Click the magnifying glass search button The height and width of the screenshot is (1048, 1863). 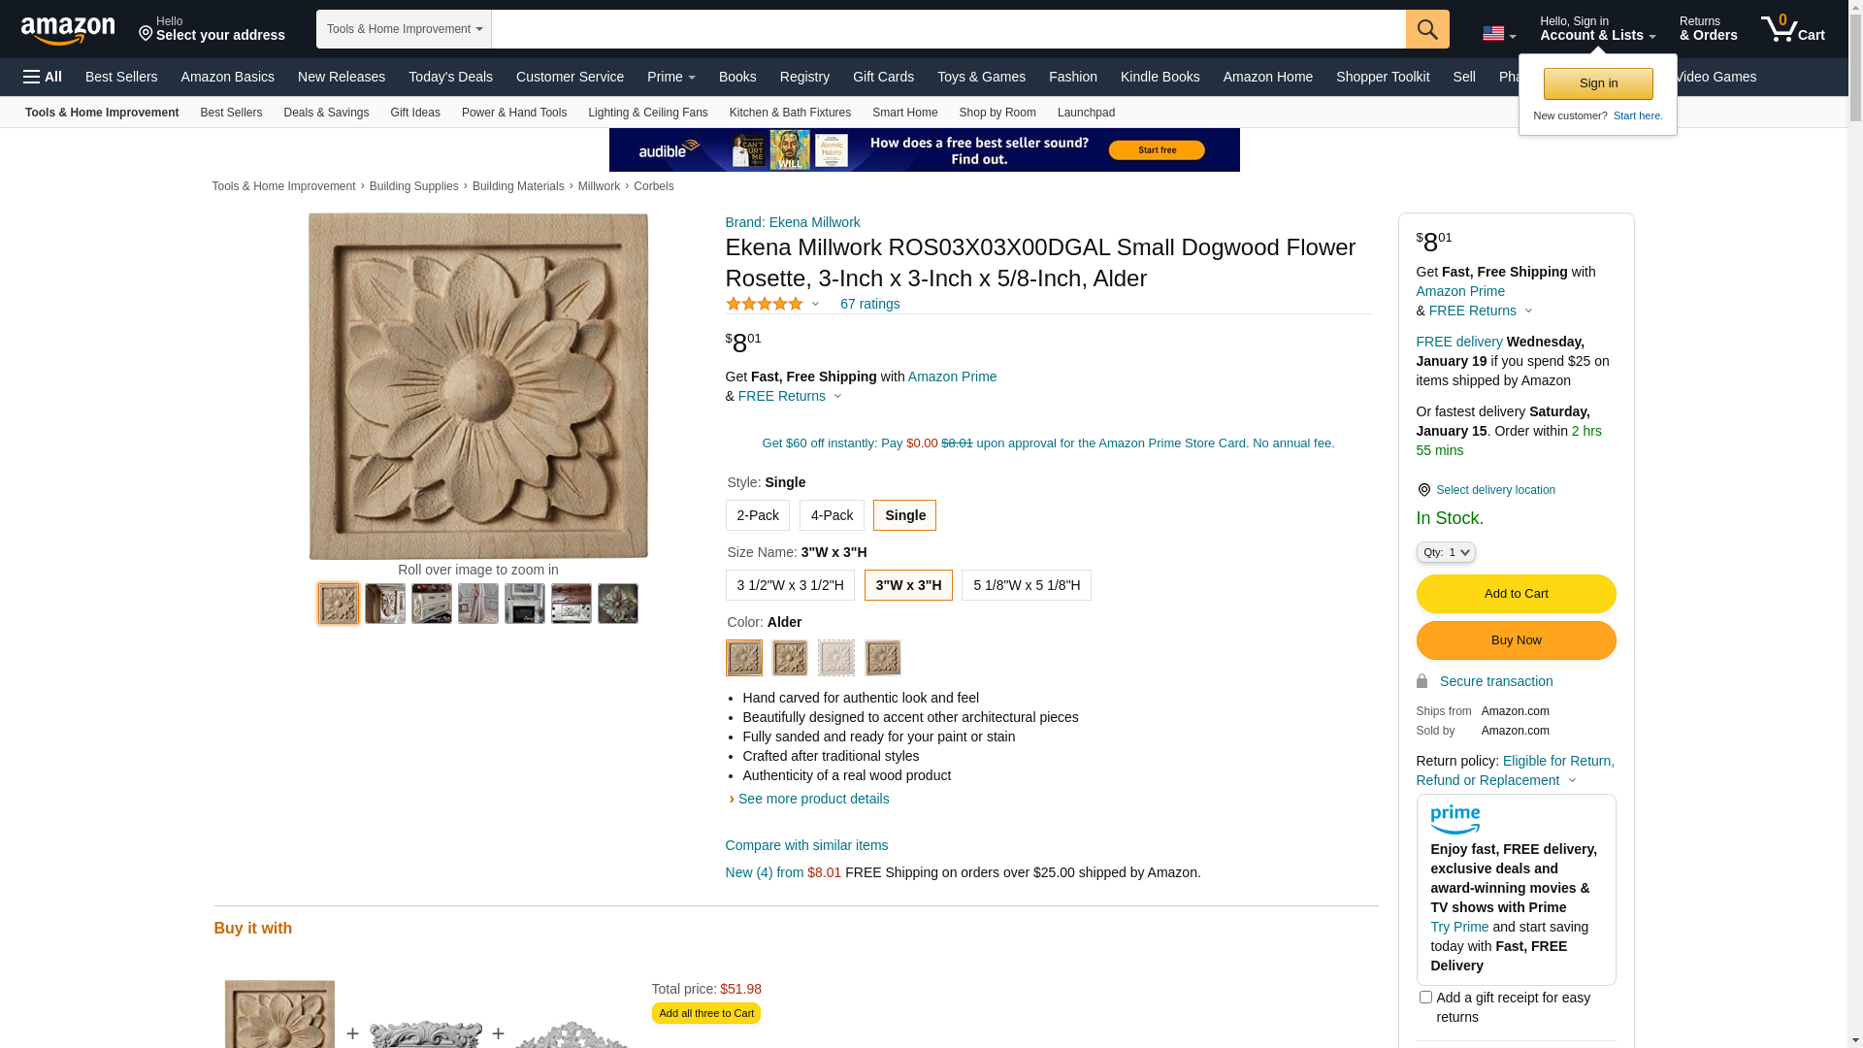pyautogui.click(x=1426, y=29)
